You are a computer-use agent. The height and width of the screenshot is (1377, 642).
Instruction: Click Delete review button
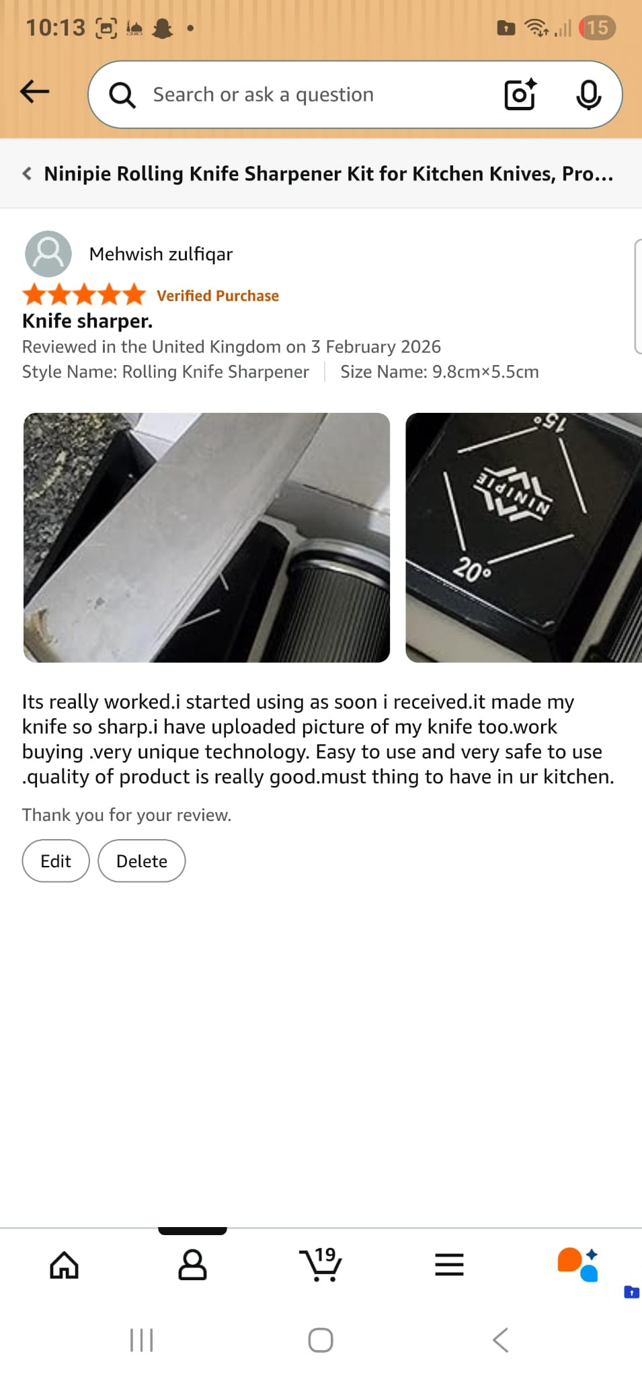click(x=142, y=861)
